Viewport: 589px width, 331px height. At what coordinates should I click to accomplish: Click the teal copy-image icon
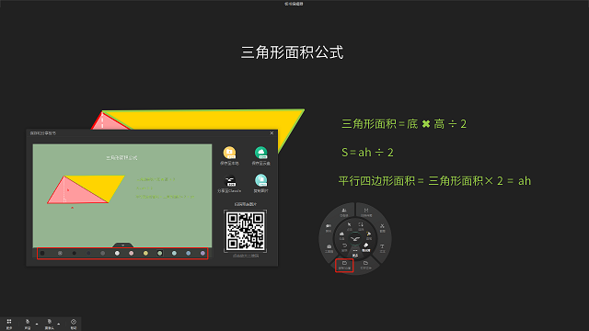pyautogui.click(x=260, y=180)
